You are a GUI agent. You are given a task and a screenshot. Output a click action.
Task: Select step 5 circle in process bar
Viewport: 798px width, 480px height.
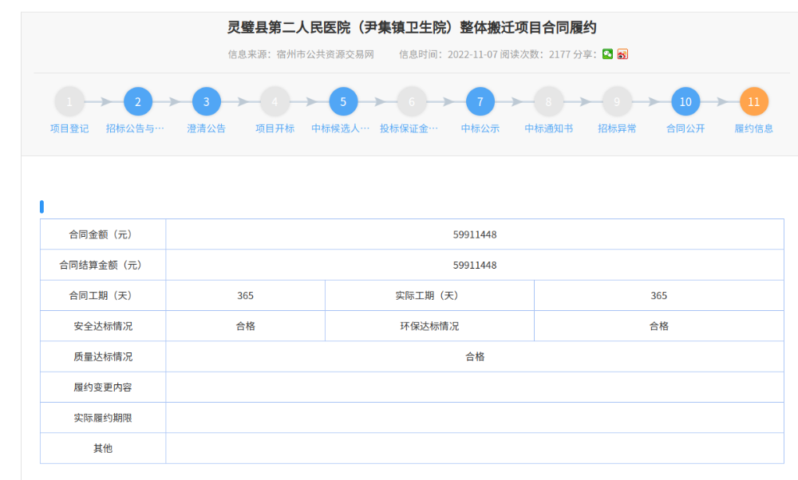tap(343, 102)
